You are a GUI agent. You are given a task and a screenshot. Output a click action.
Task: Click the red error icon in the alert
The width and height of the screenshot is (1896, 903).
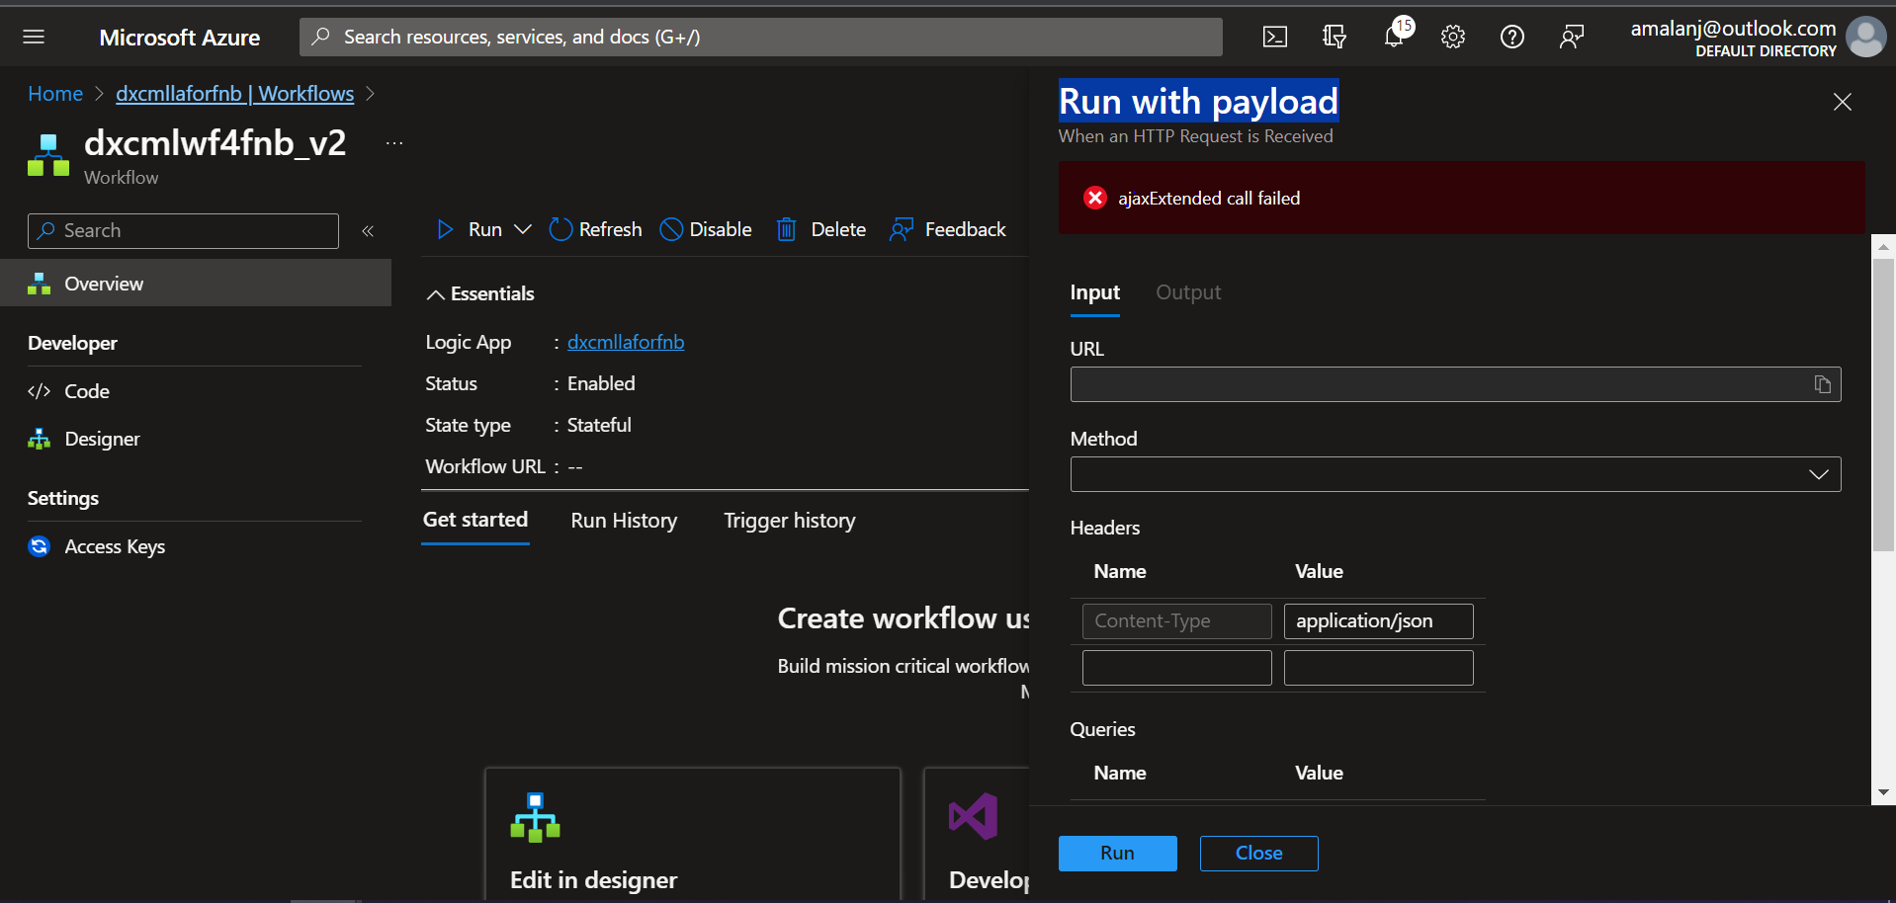coord(1095,198)
